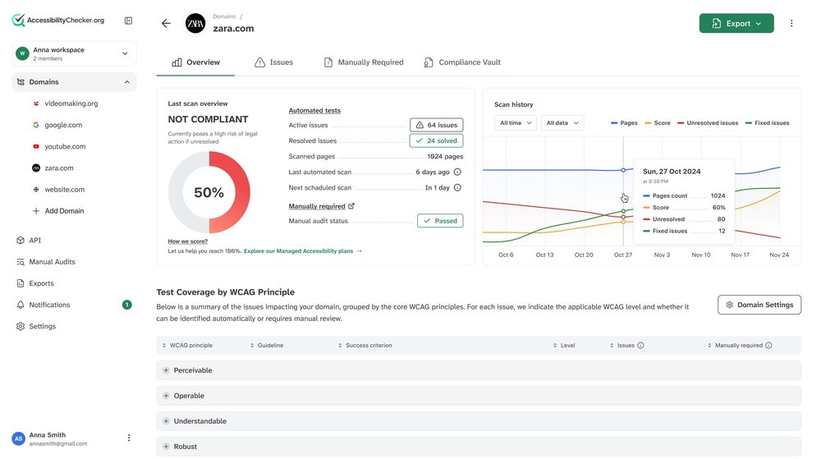Sort by WCAG principle column
This screenshot has height=459, width=821.
tap(187, 345)
